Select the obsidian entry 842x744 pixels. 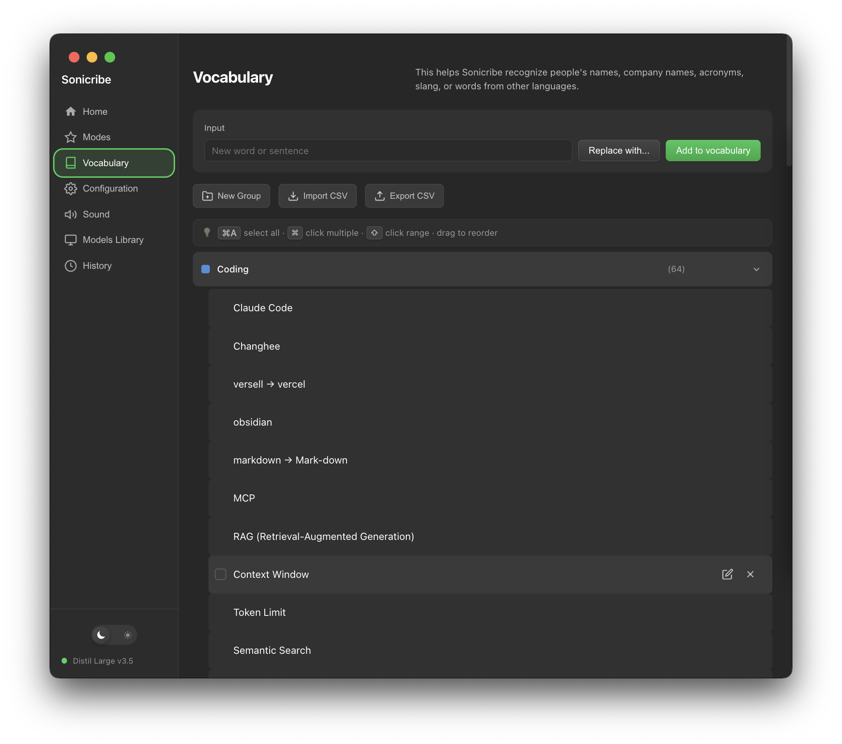tap(490, 422)
